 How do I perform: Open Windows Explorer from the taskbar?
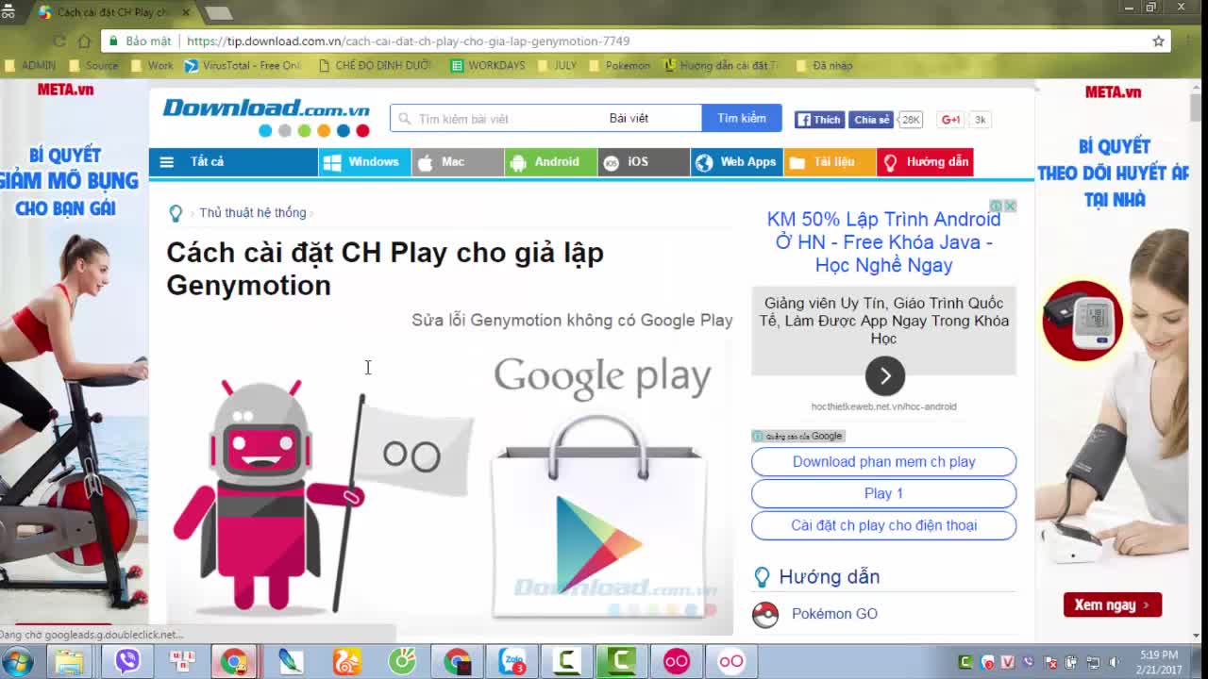tap(69, 662)
